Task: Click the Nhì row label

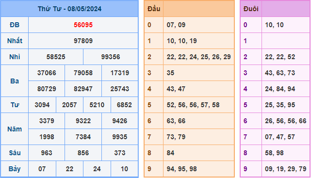Action: click(x=15, y=57)
